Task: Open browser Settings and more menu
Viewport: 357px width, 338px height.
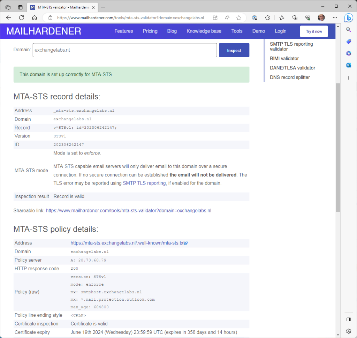Action: (335, 18)
